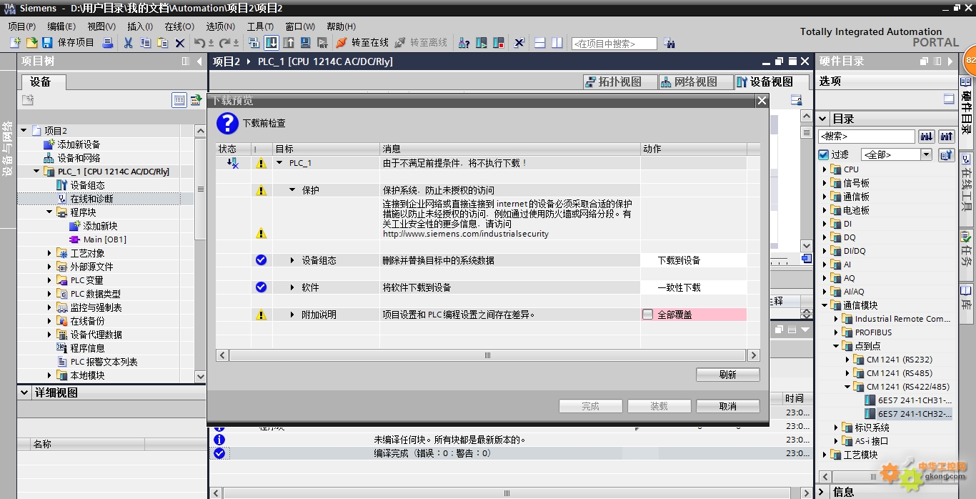Click the copy toolbar icon
Image resolution: width=976 pixels, height=499 pixels.
145,43
